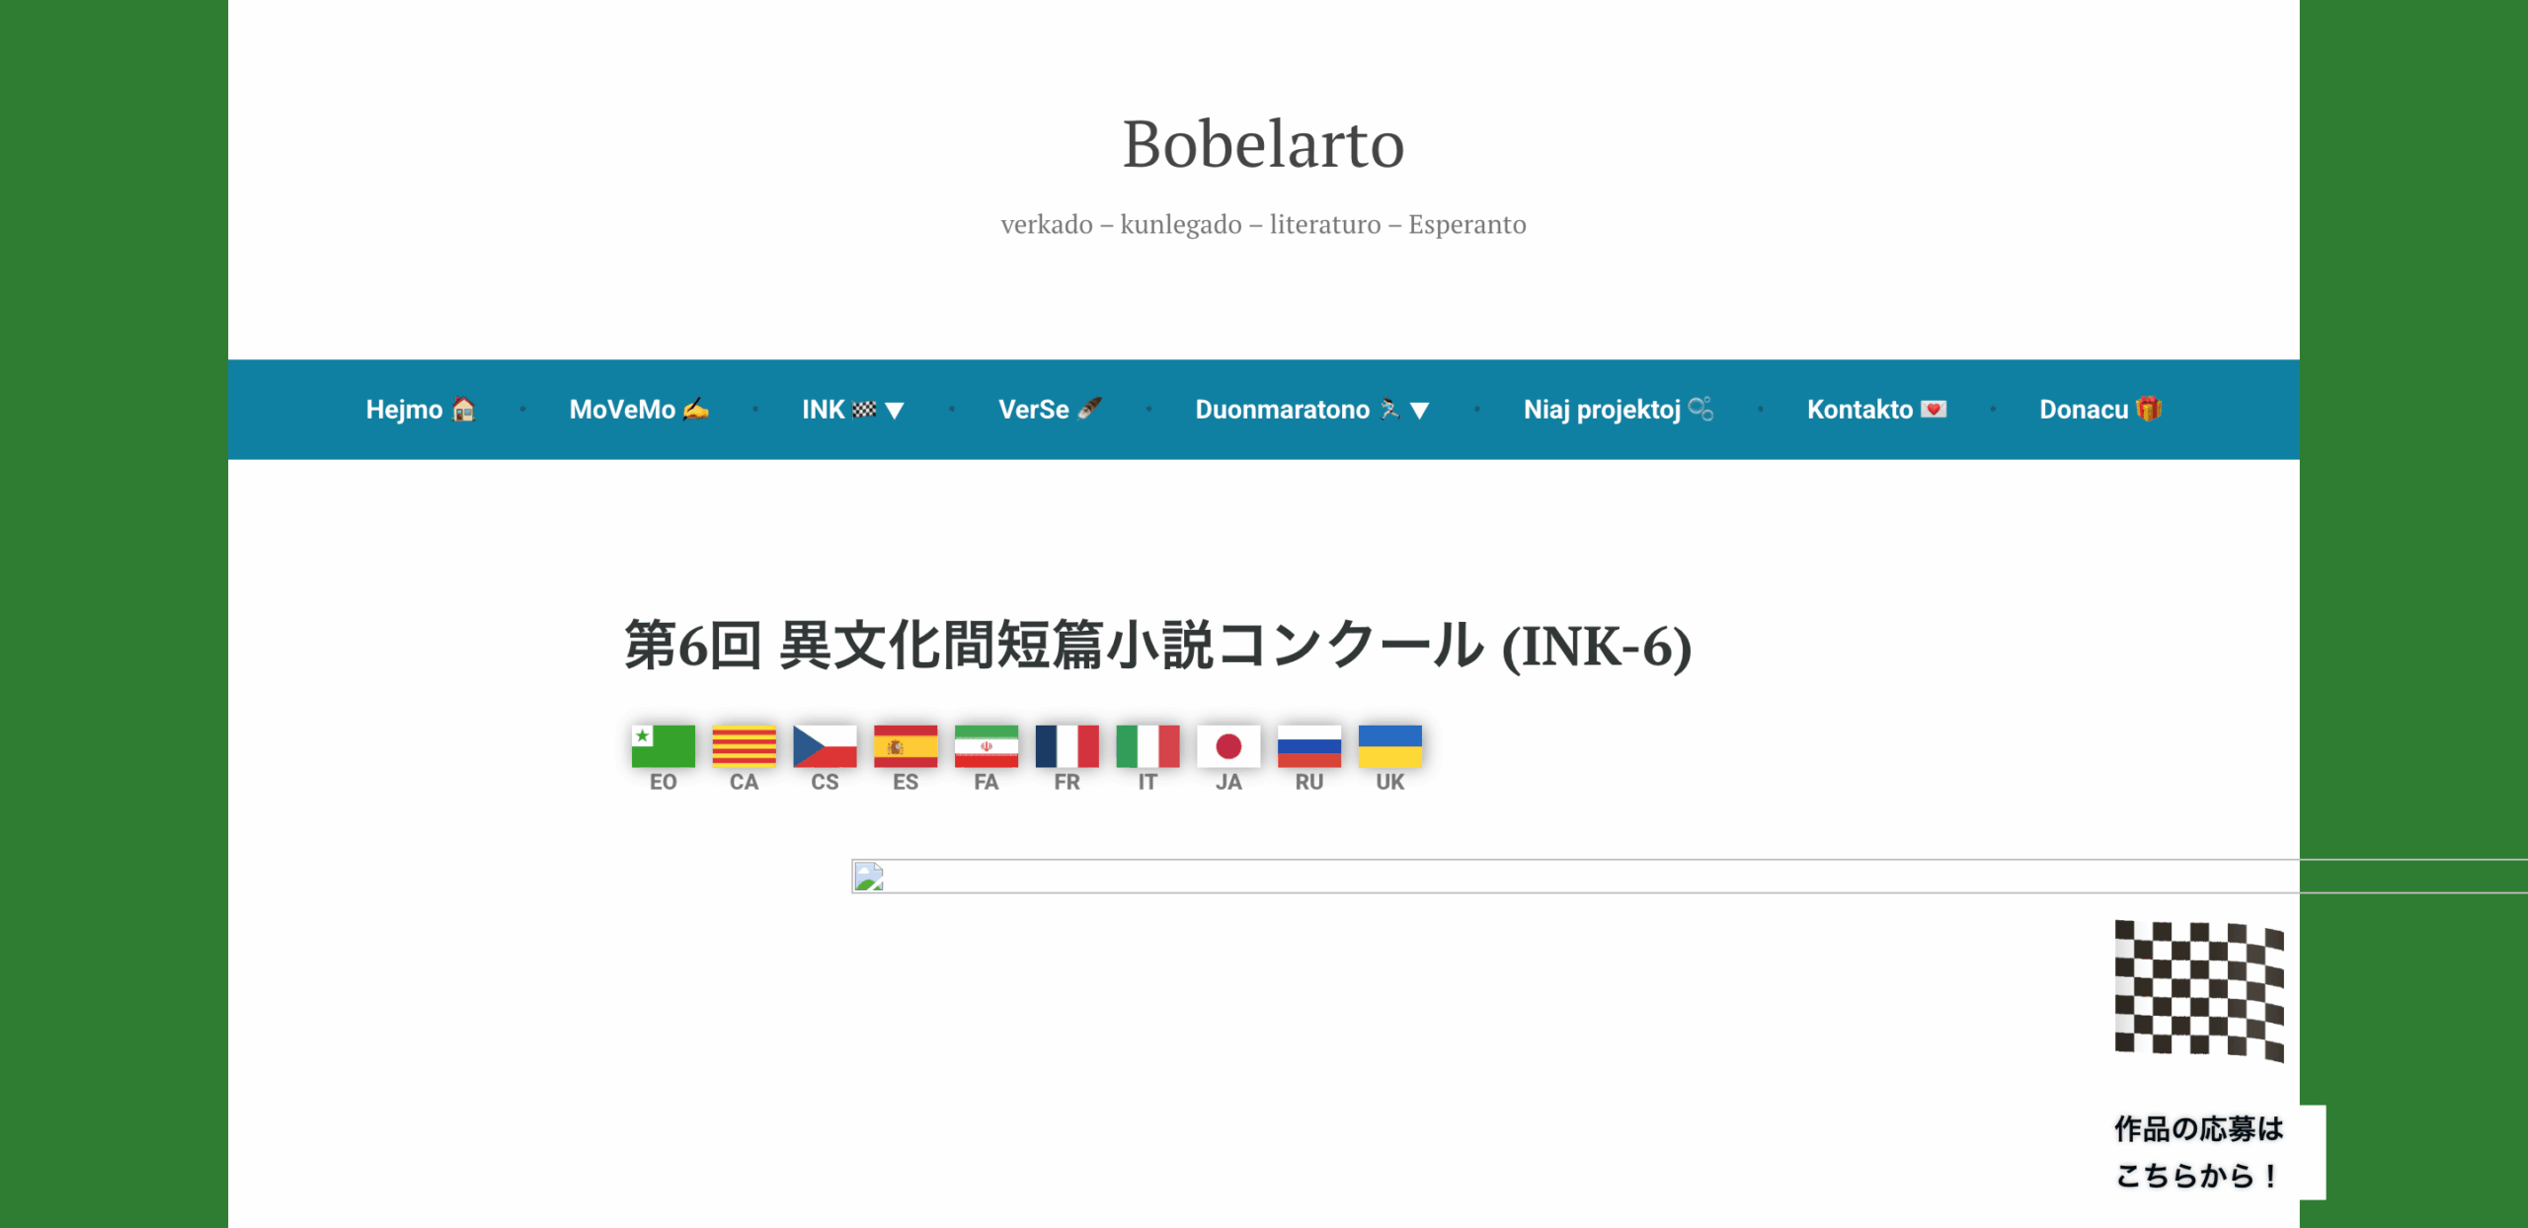Switch language using French FR flag
Image resolution: width=2528 pixels, height=1228 pixels.
click(1066, 746)
